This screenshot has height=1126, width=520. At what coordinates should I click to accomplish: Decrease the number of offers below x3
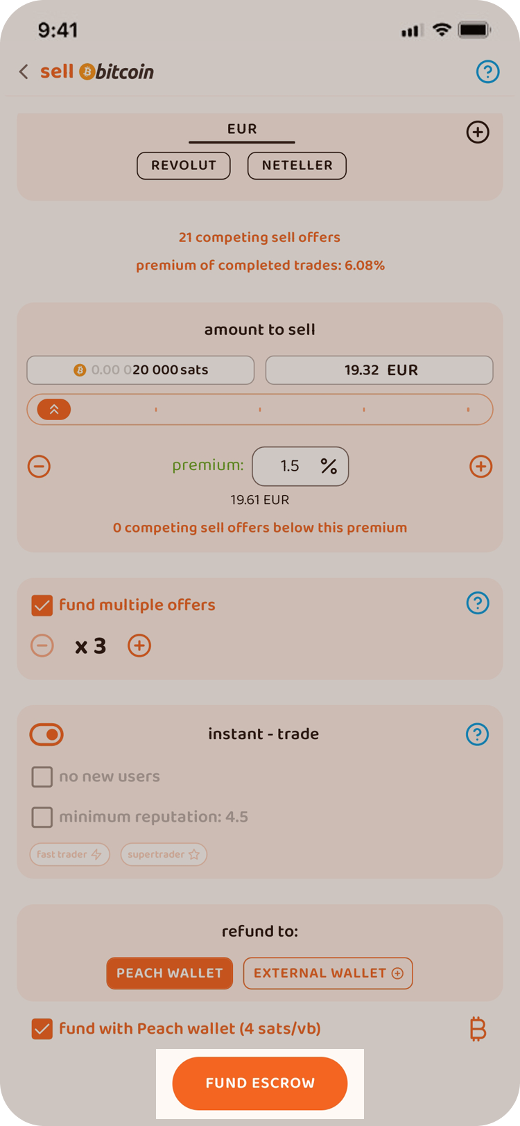(42, 646)
